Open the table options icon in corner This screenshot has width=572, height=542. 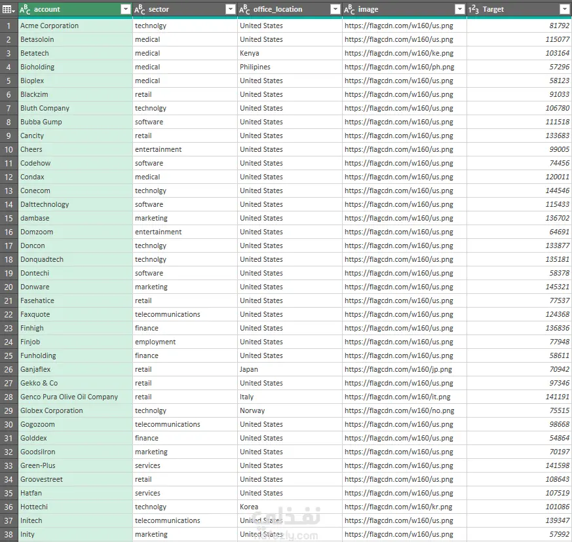(x=9, y=9)
